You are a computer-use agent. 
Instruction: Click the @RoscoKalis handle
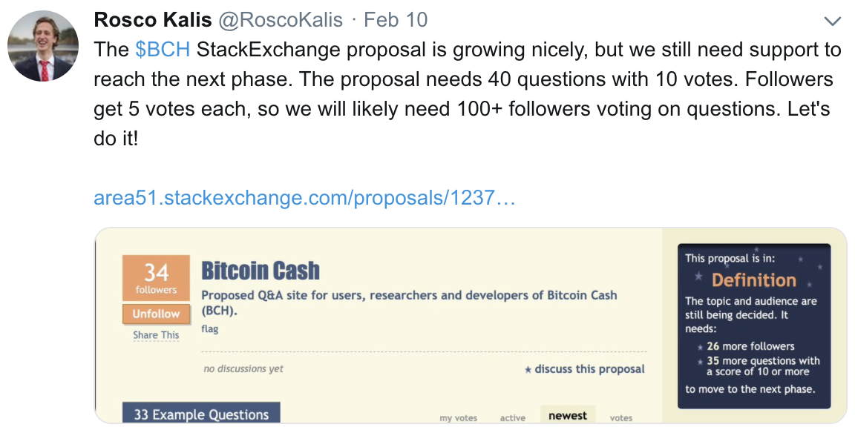(281, 20)
